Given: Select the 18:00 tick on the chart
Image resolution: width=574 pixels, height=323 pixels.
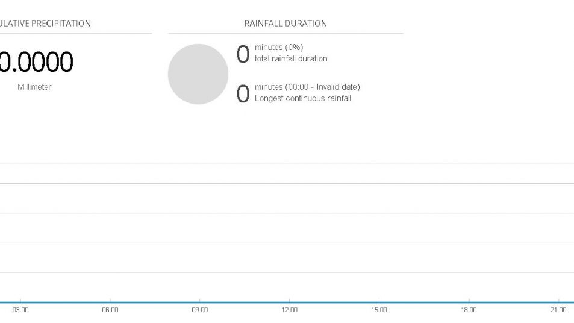Looking at the screenshot, I should pyautogui.click(x=469, y=310).
